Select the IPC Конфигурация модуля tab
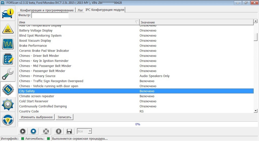Screen dimensions: 259x141 (105, 10)
